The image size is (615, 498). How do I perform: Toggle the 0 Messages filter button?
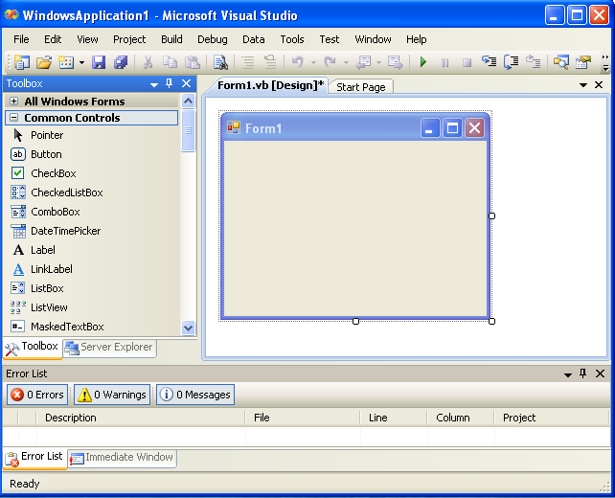coord(195,395)
